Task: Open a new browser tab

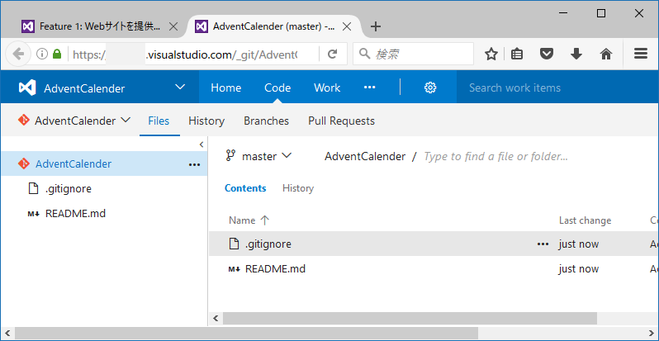Action: pyautogui.click(x=375, y=26)
